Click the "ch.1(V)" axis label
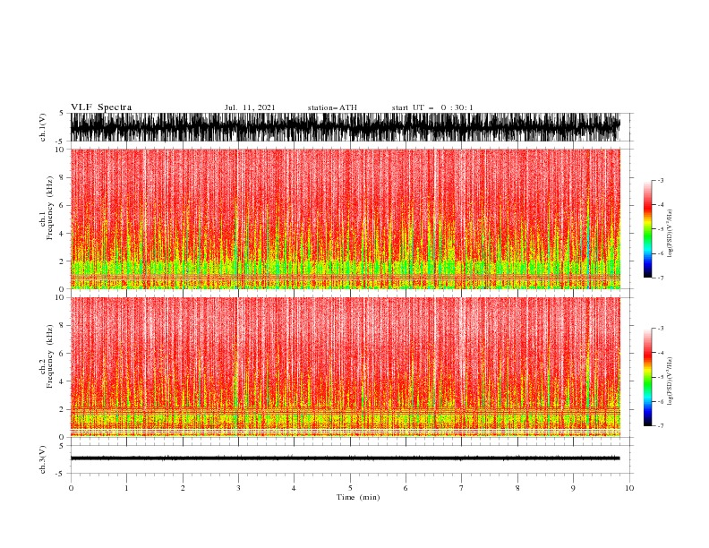709x548 pixels. [43, 127]
